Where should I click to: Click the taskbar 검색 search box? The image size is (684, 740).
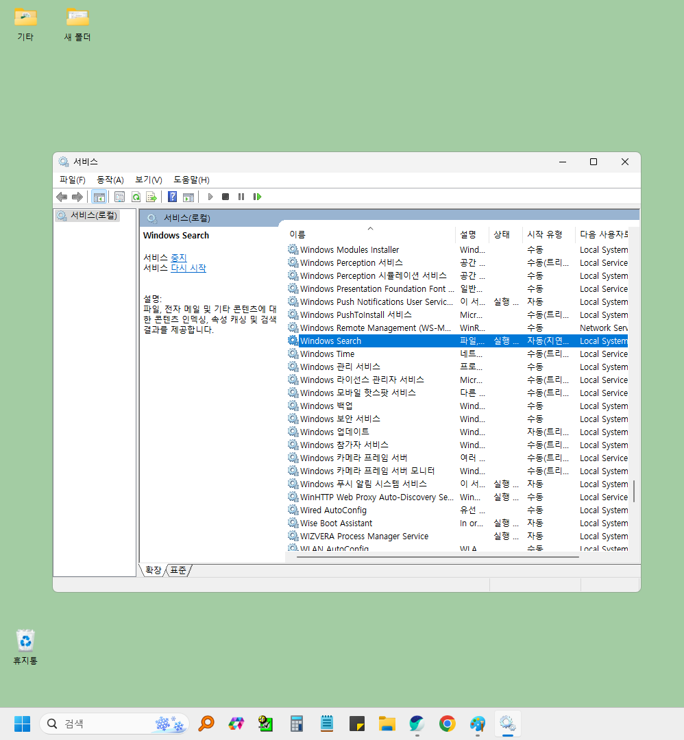tap(114, 724)
